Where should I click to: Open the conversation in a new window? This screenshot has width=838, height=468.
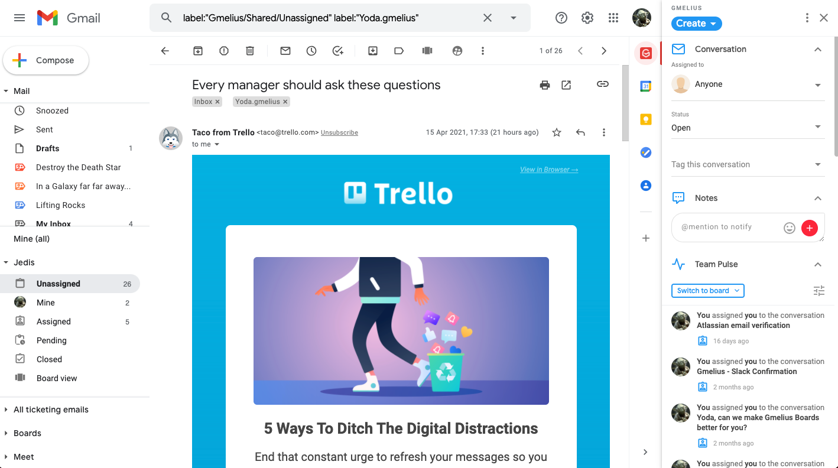click(x=566, y=85)
